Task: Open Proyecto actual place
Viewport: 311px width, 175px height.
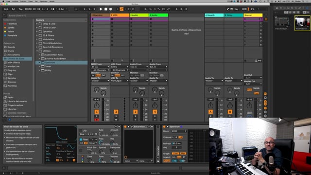Action: coord(15,105)
